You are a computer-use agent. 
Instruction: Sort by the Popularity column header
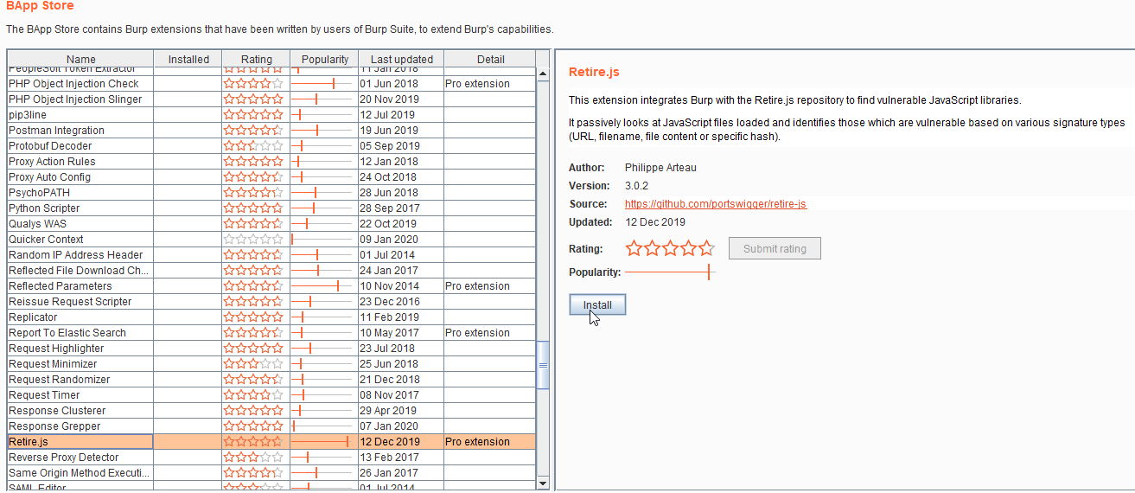click(324, 59)
